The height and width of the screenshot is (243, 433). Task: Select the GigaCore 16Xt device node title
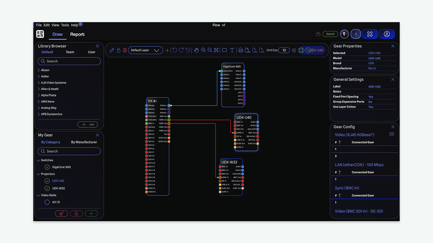[x=232, y=66]
